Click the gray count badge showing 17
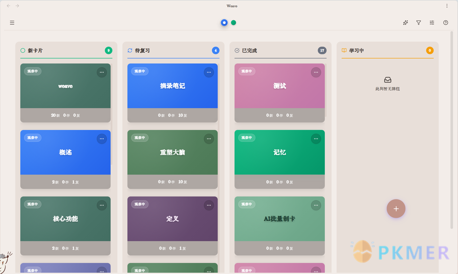 [x=322, y=50]
